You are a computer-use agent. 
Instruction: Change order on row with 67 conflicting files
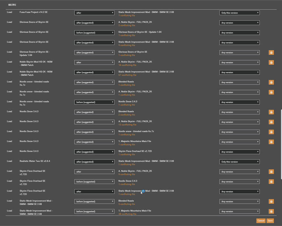tap(94, 72)
